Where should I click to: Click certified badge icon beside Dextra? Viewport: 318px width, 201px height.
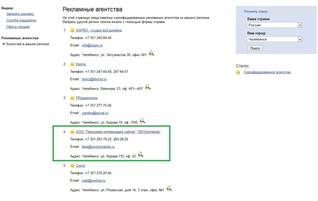[x=72, y=64]
